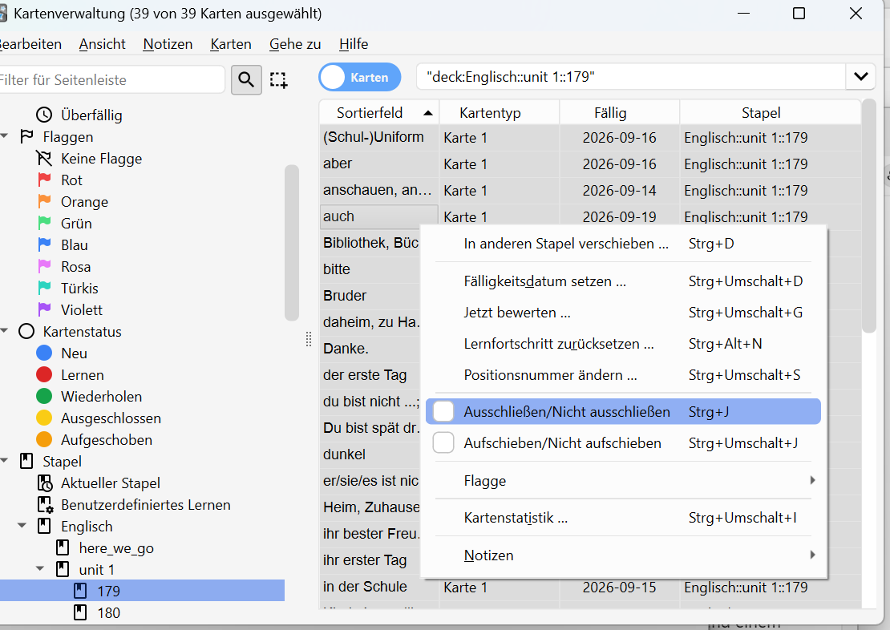Click the here_we_go deck icon
This screenshot has width=890, height=630.
[63, 547]
